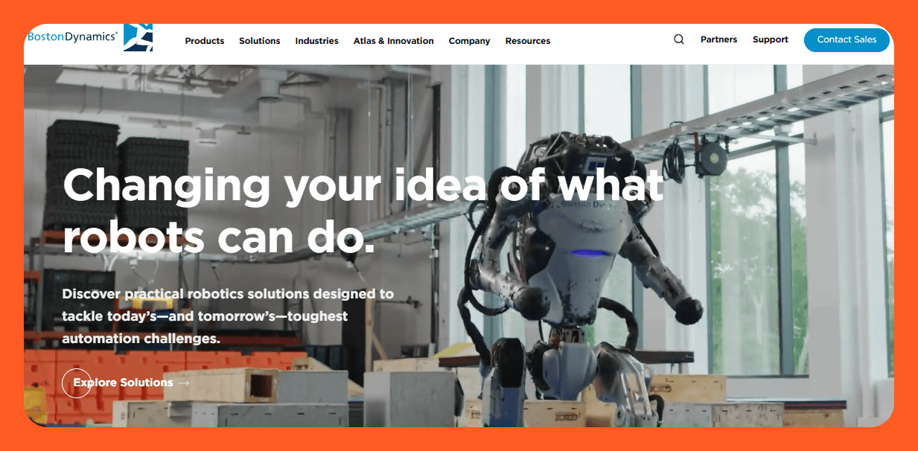Go to the Partners page

[719, 39]
